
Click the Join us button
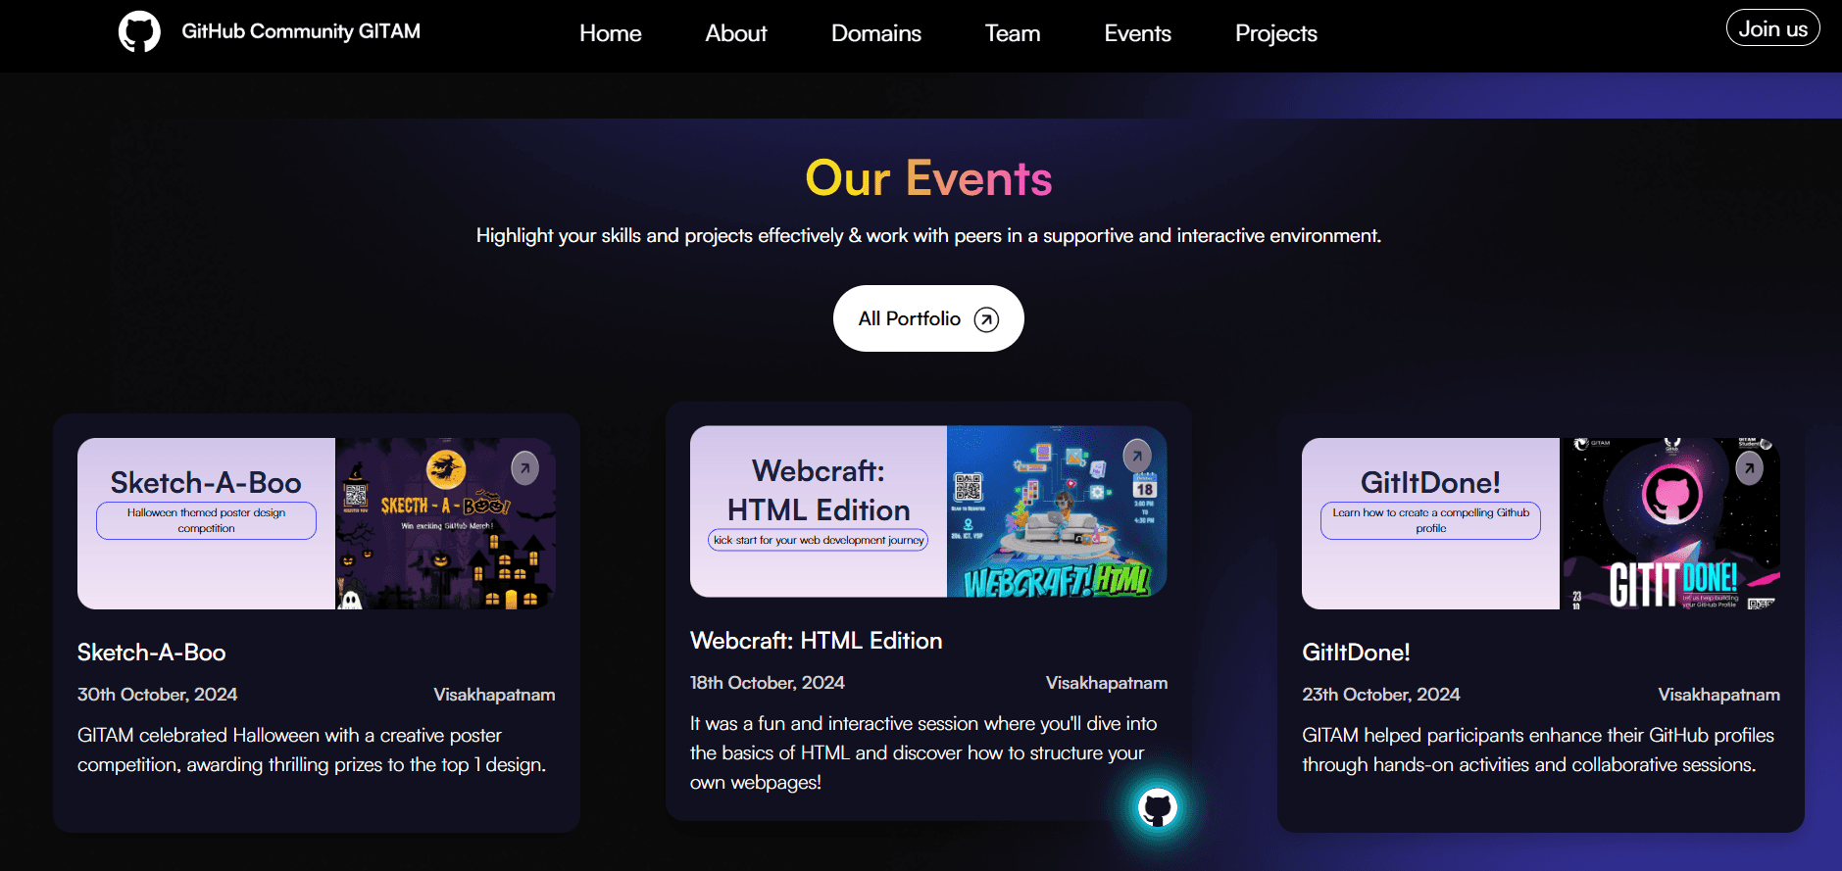coord(1773,28)
